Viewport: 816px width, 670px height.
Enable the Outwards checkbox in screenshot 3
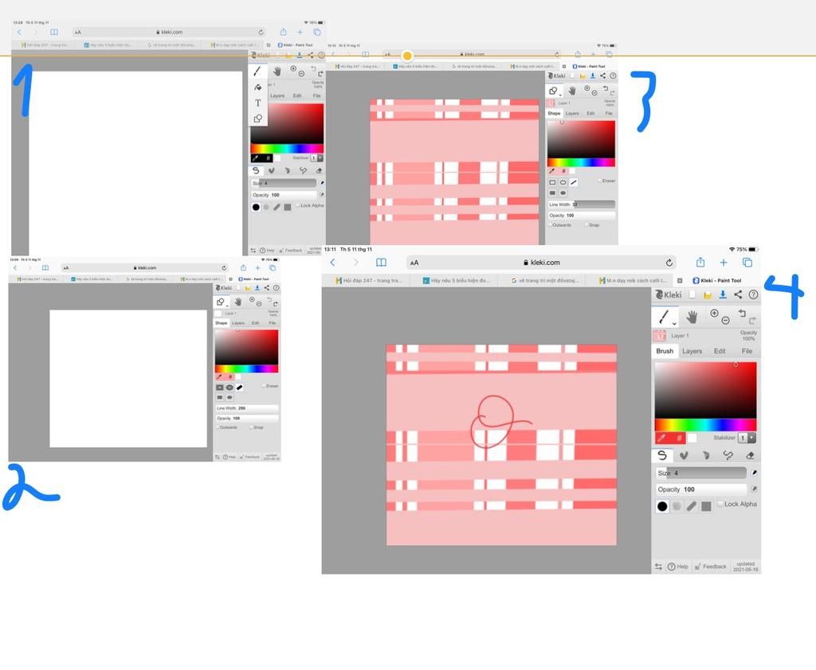(x=550, y=225)
